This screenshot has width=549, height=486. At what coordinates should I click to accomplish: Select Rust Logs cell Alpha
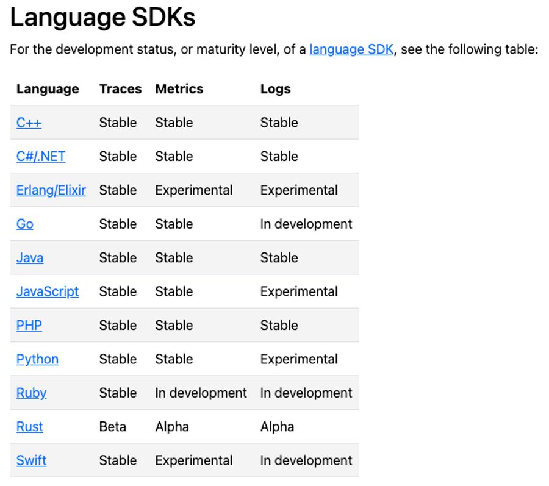pyautogui.click(x=277, y=427)
